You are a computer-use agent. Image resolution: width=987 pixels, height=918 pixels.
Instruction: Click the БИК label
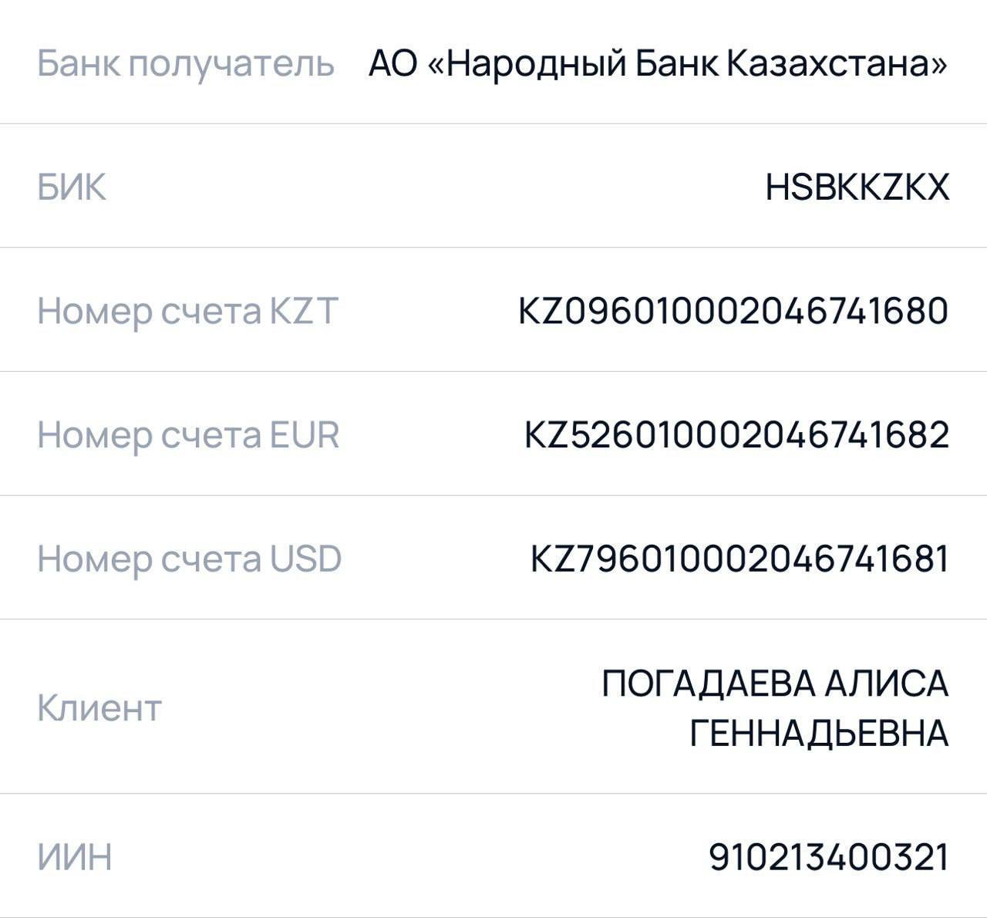pyautogui.click(x=72, y=187)
